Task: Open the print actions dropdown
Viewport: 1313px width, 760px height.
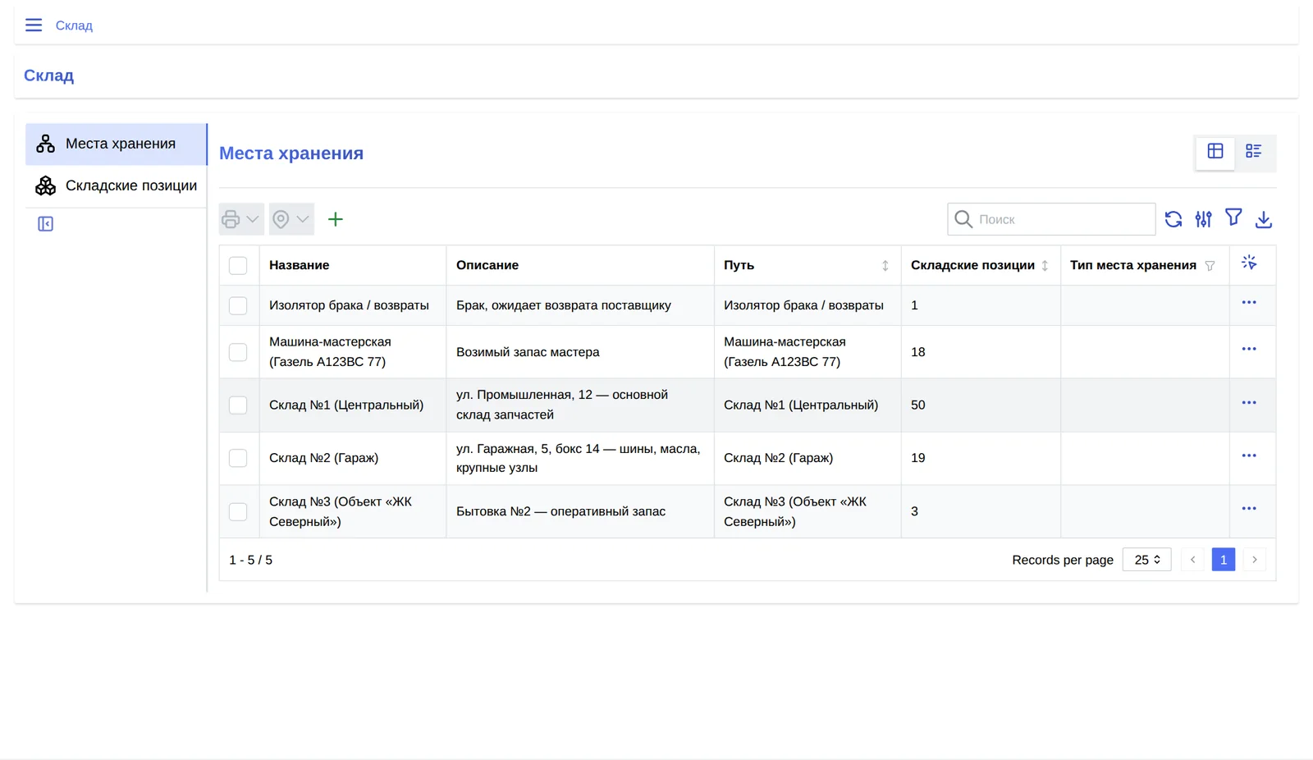Action: 241,219
